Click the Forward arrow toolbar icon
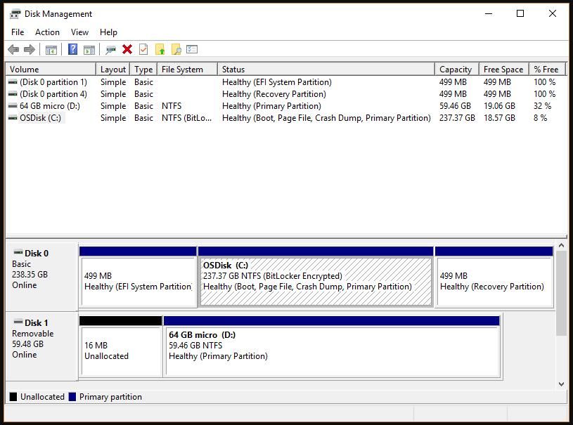The image size is (573, 425). tap(30, 49)
